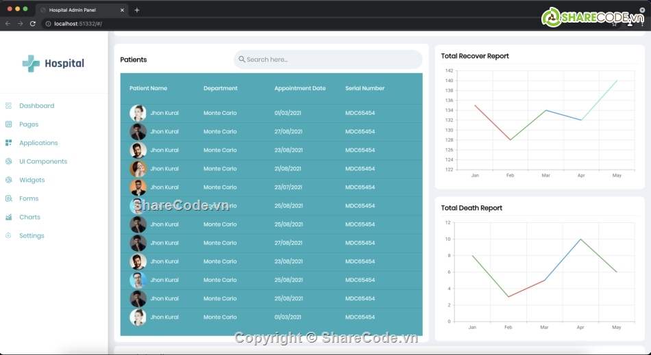Open the Widgets menu item
This screenshot has height=355, width=651.
point(32,180)
